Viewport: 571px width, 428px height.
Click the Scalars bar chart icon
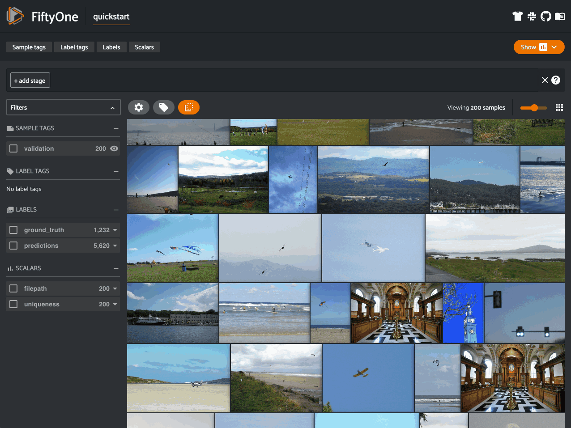10,268
